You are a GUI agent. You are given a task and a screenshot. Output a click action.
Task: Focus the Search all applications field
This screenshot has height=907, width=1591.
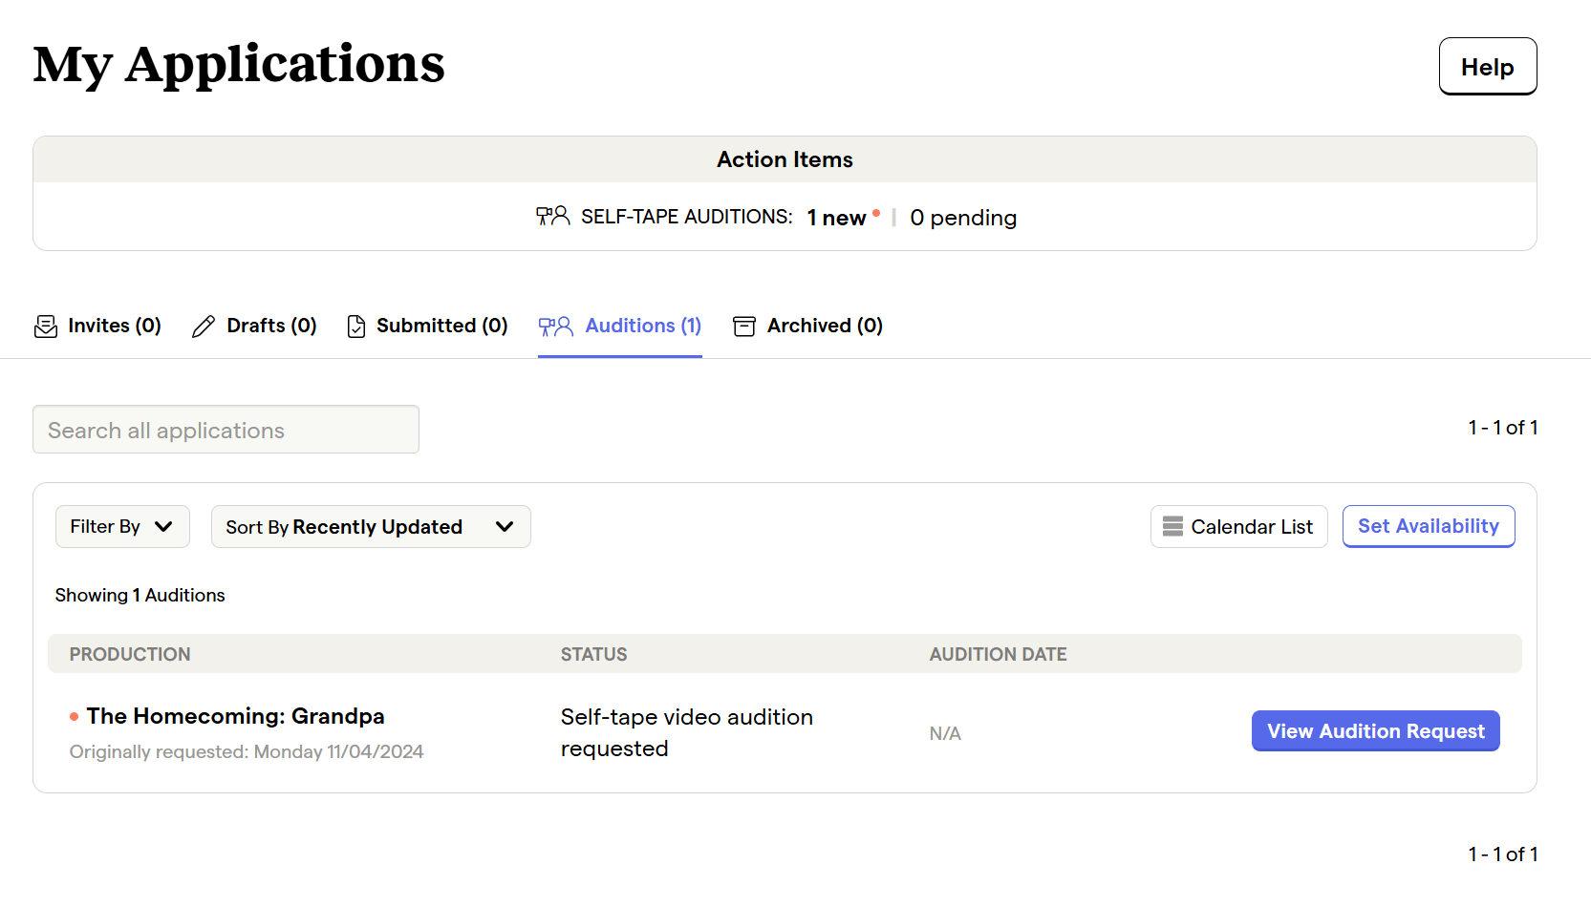tap(226, 430)
